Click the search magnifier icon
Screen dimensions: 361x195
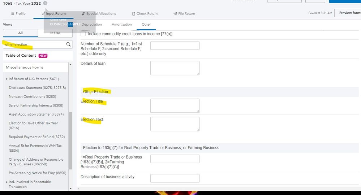point(68,44)
